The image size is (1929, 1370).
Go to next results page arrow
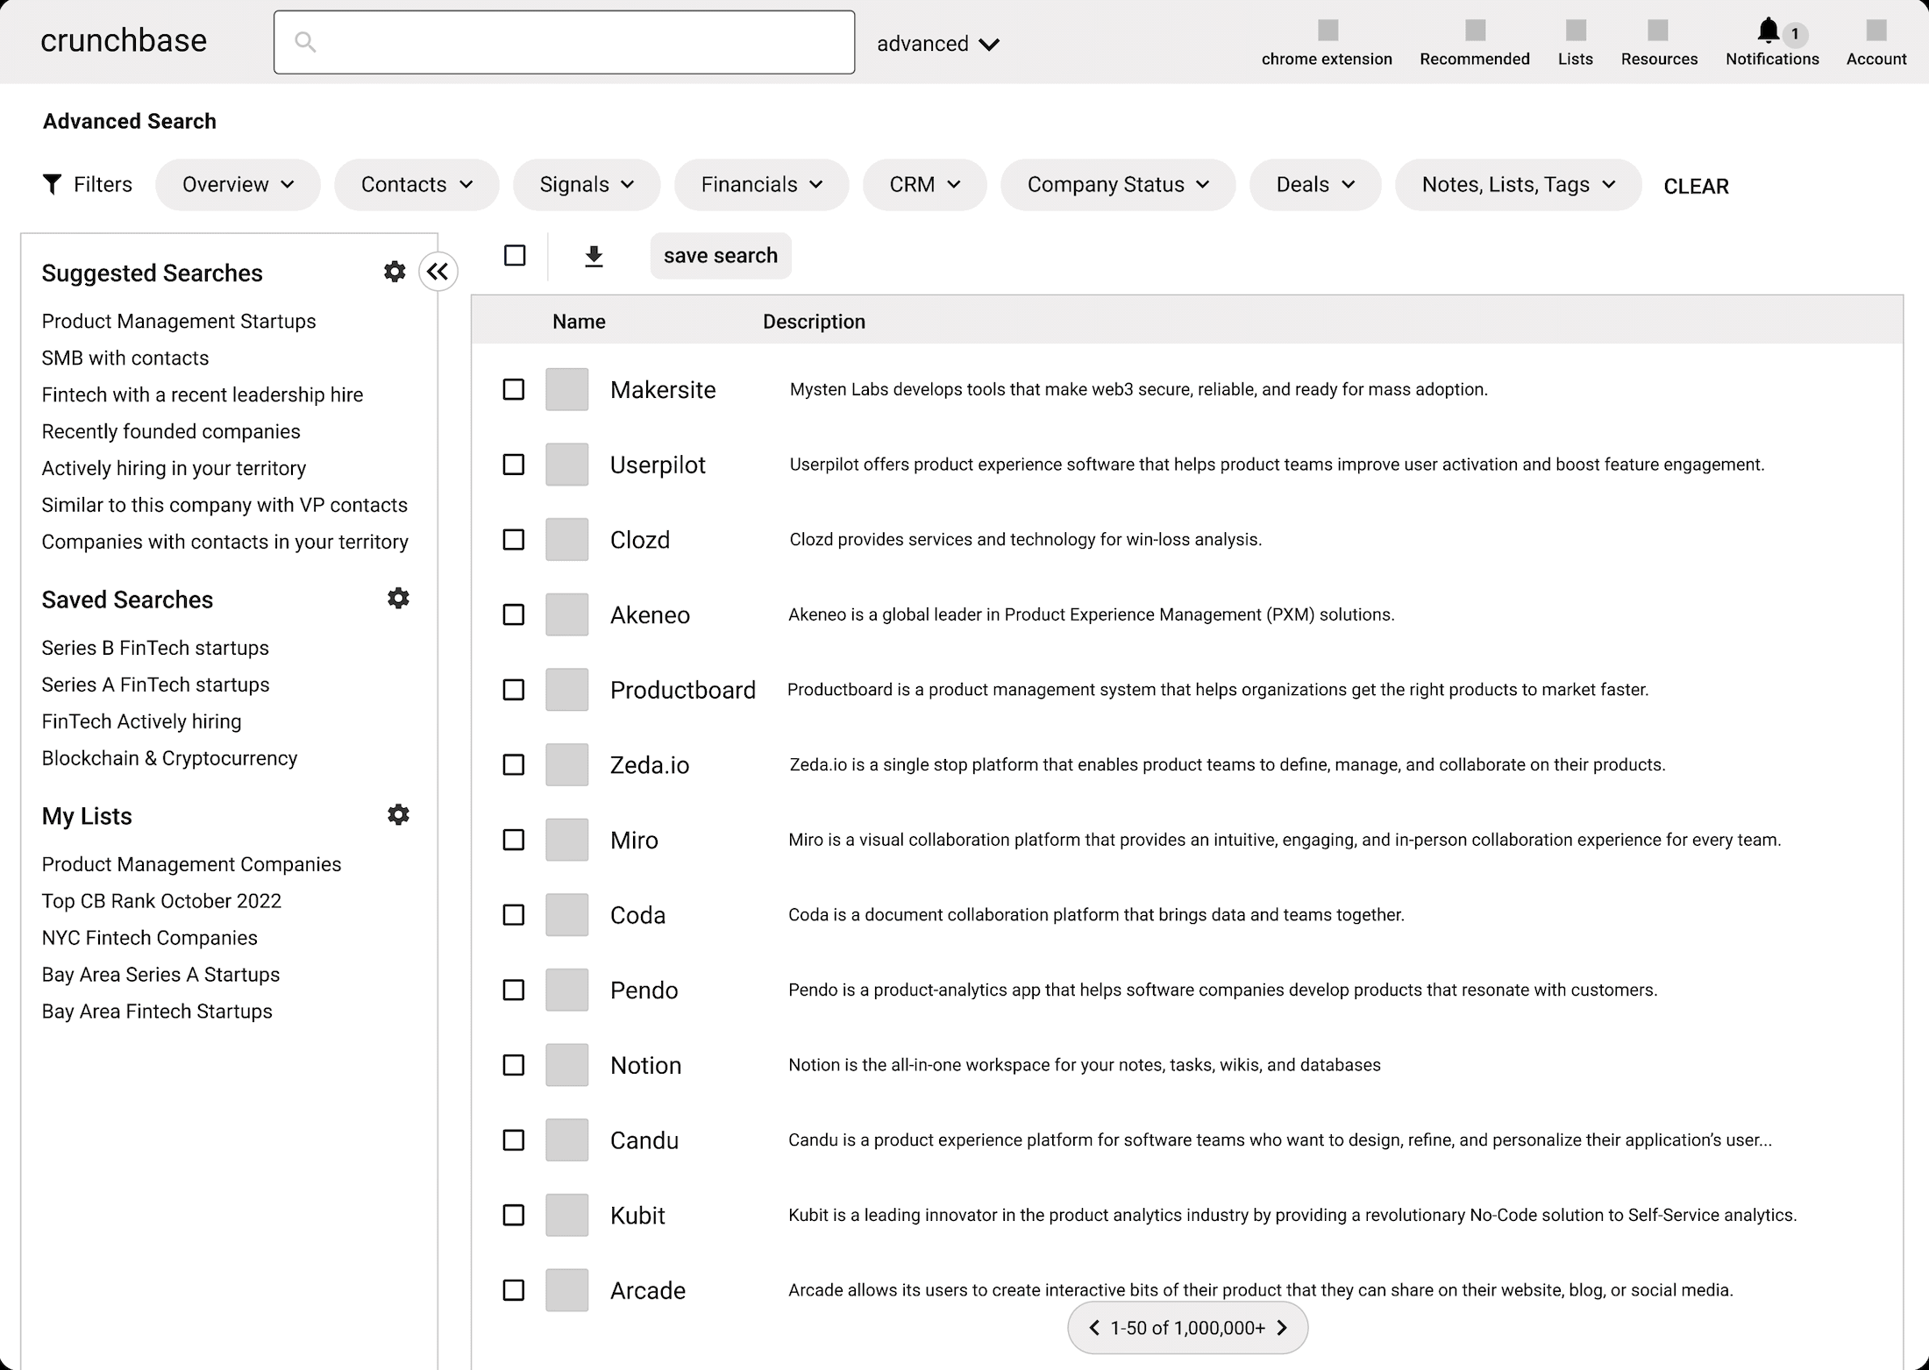(1282, 1328)
